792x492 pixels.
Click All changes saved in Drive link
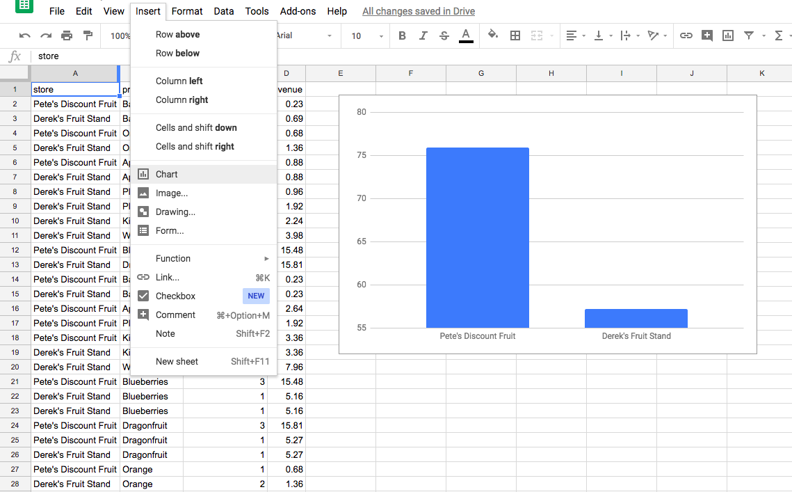tap(419, 11)
